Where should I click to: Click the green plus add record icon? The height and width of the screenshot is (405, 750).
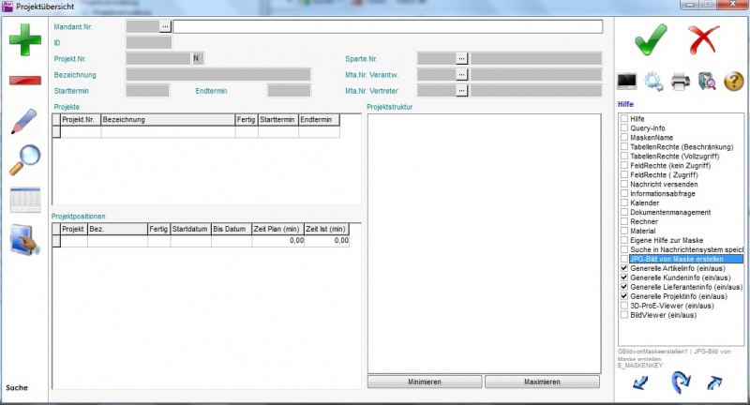click(25, 42)
